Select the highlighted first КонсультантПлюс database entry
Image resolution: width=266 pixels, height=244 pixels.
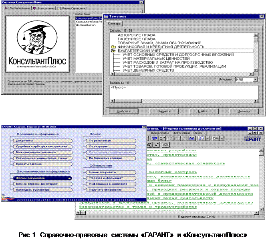pyautogui.click(x=89, y=18)
